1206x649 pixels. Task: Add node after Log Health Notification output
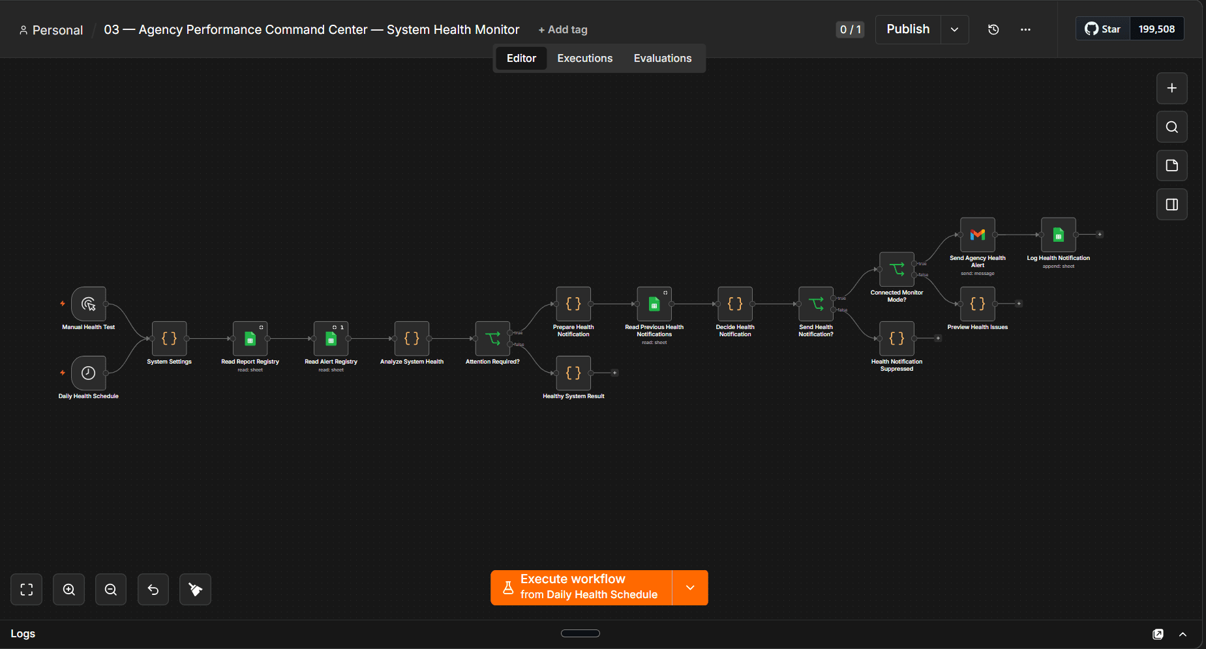coord(1100,235)
